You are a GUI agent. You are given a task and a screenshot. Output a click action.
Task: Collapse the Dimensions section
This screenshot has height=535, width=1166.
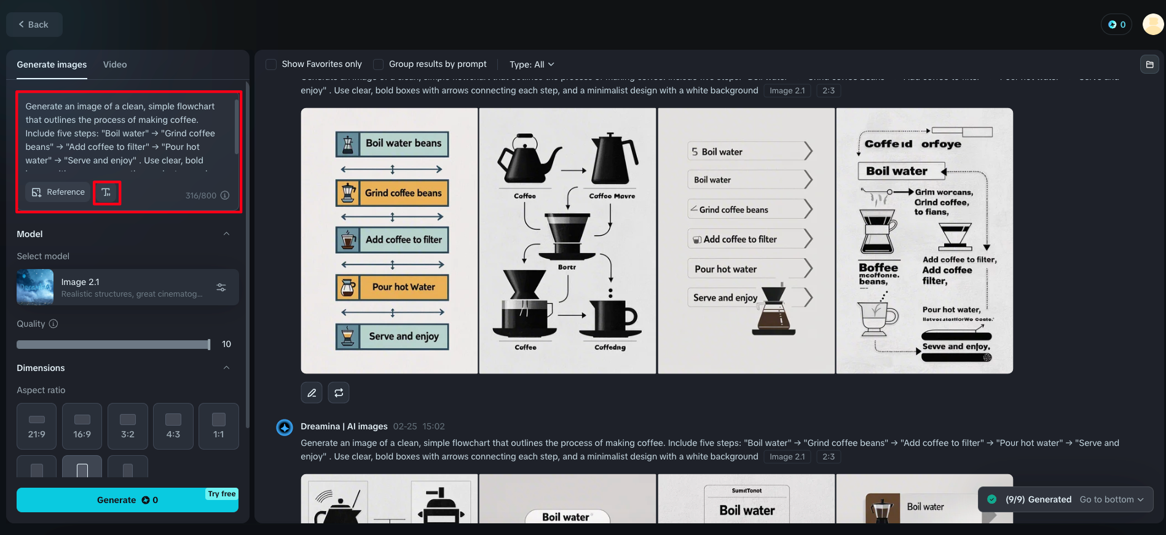pos(226,368)
